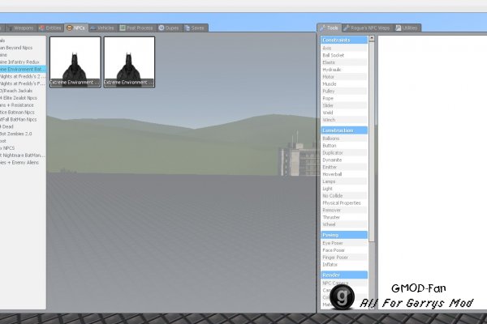Select the NPCs tab
The image size is (487, 324).
pyautogui.click(x=76, y=28)
